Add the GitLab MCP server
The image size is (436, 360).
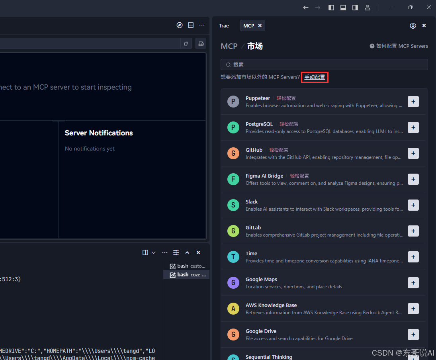(413, 231)
